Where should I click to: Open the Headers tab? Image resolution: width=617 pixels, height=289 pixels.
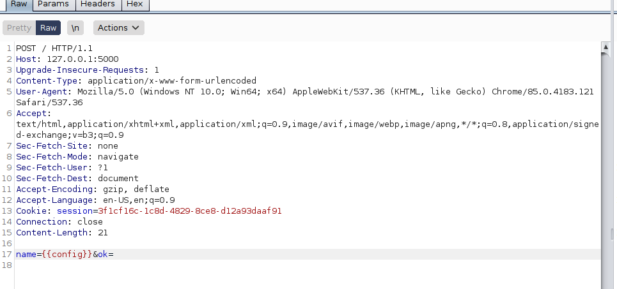98,4
